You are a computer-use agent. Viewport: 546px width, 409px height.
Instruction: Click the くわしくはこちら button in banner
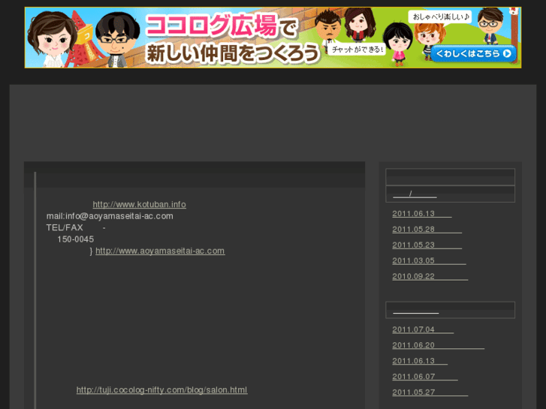(x=473, y=53)
